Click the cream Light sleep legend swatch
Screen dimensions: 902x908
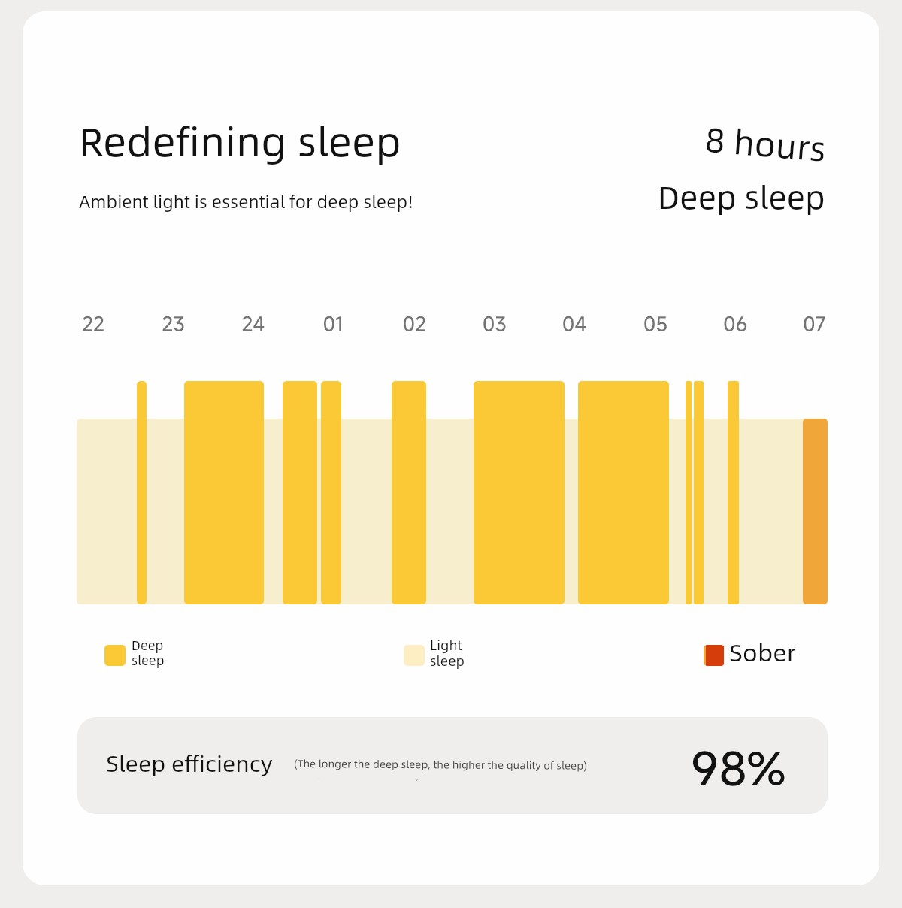(413, 655)
